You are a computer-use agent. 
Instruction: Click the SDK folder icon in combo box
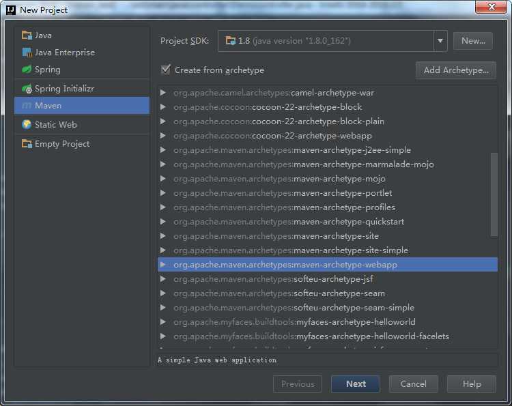[231, 41]
